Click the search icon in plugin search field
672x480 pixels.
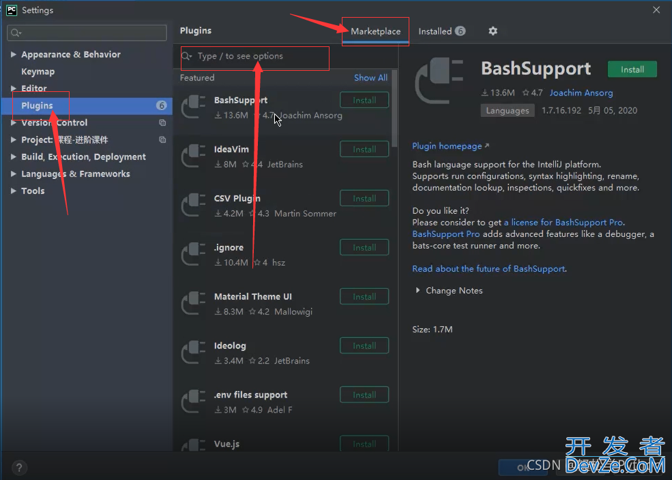pos(187,56)
